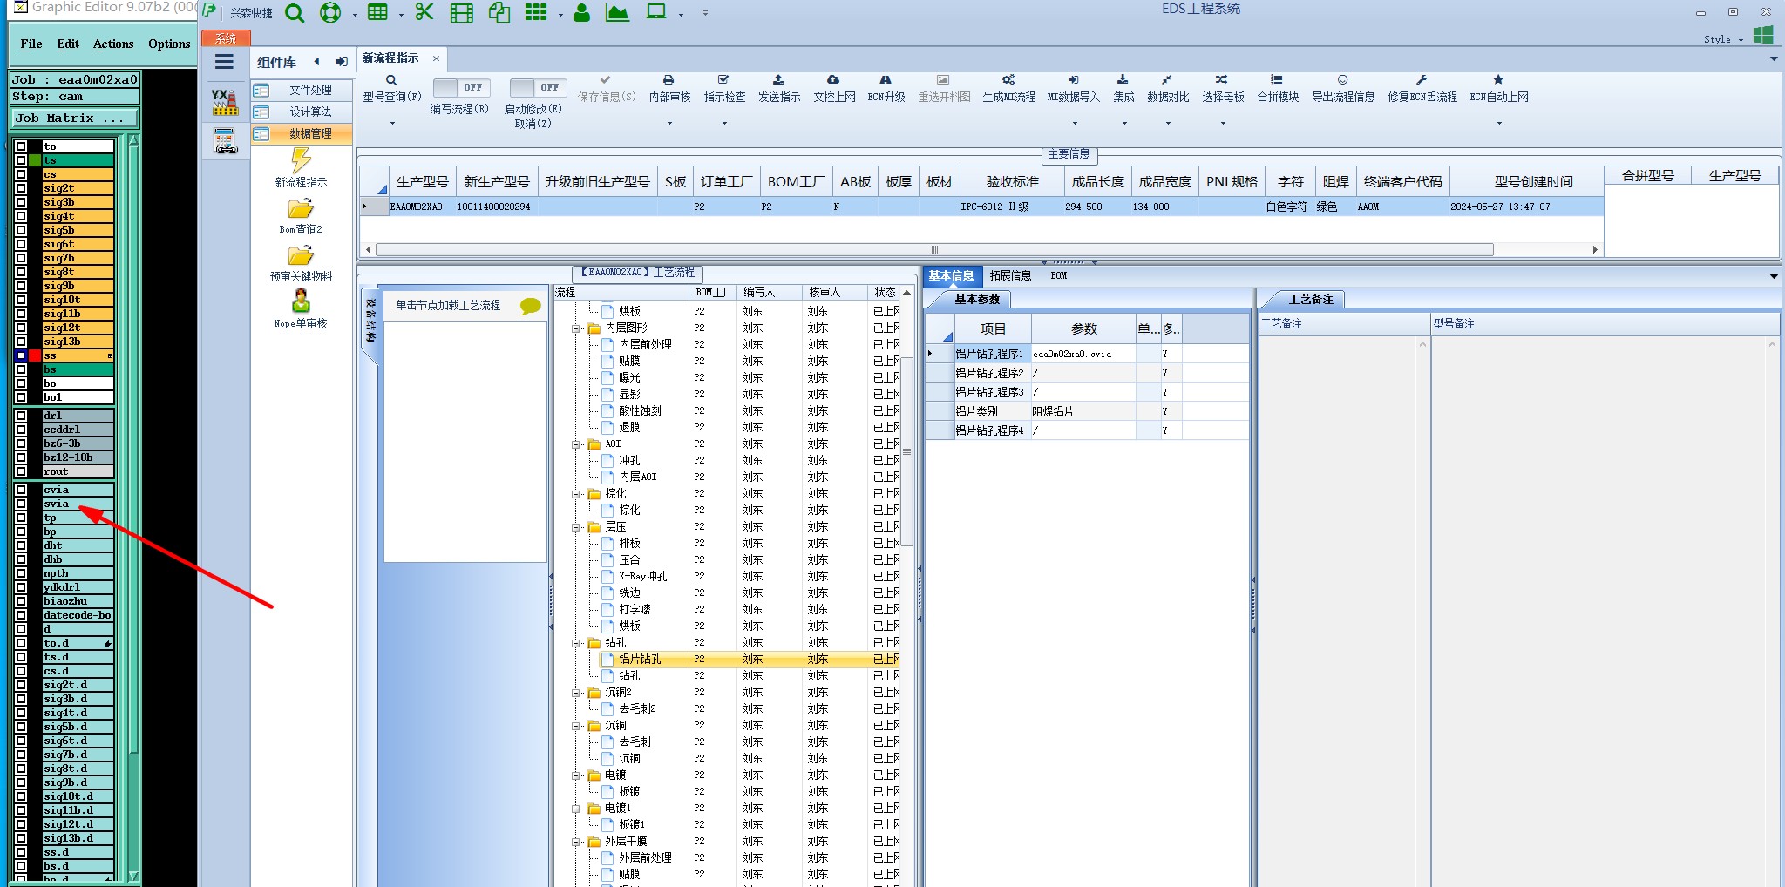Click the green magnifier search icon in quick toolbar
Screen dimensions: 1785x887
click(295, 13)
